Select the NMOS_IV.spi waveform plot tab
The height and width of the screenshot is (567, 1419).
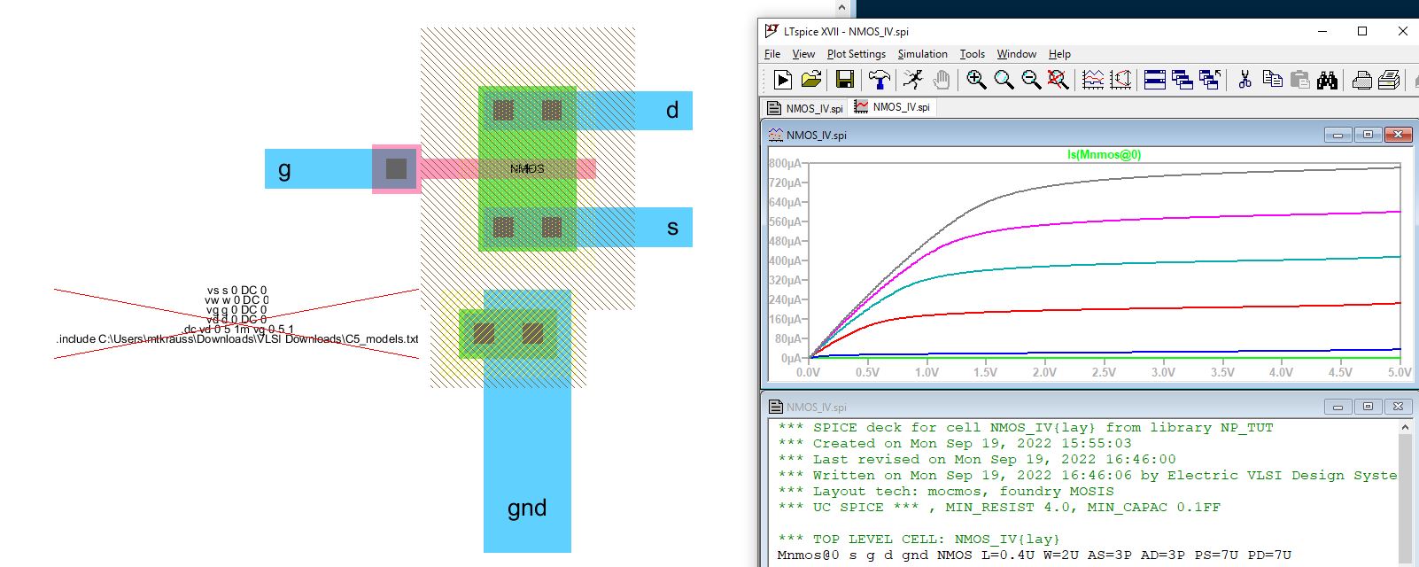coord(892,107)
